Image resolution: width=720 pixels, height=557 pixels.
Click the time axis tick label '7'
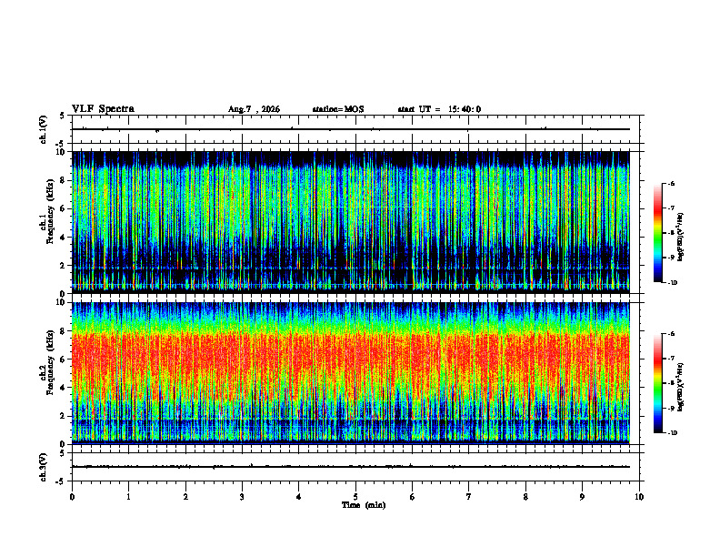[469, 497]
